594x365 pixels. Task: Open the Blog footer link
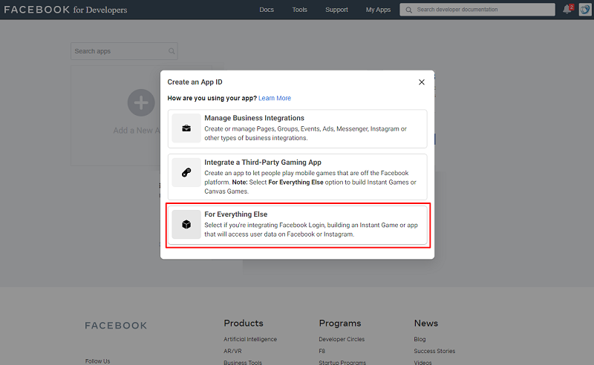click(420, 339)
